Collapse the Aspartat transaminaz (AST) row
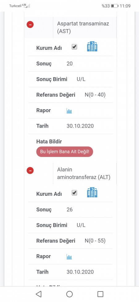The image size is (139, 302). (x=30, y=25)
